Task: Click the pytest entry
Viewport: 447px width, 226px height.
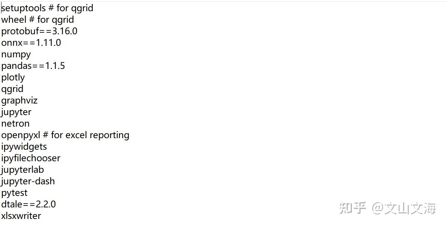Action: click(14, 193)
